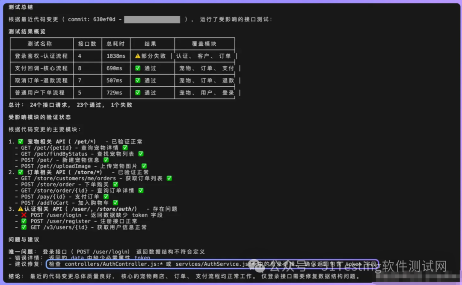Select the 测试结果概览 heading
The image size is (462, 285).
(27, 32)
